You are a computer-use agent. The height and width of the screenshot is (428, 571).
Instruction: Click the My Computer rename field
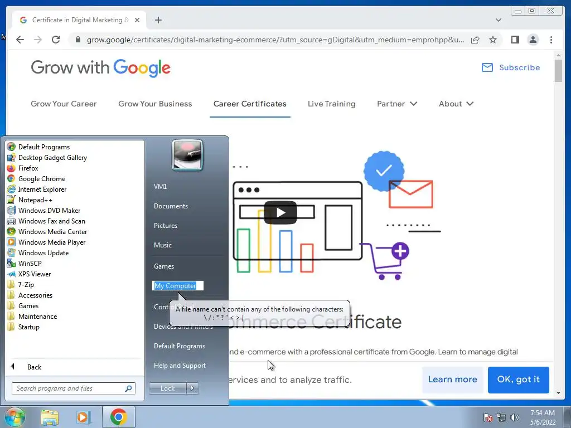178,286
